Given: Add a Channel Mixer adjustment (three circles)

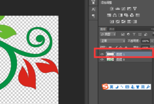Looking at the screenshot, I should [132, 15].
